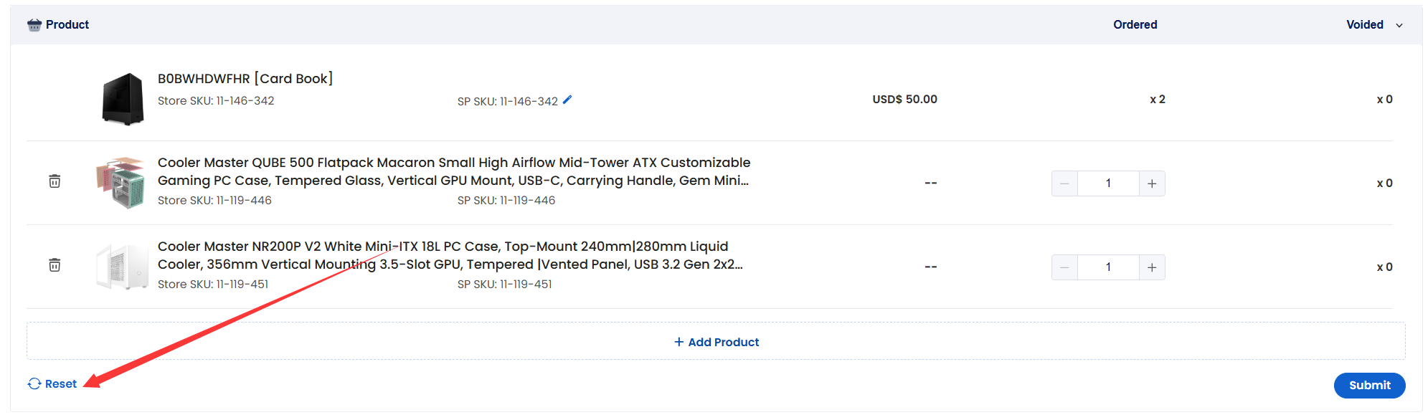Decrease quantity for QUBE 500 case

point(1064,183)
